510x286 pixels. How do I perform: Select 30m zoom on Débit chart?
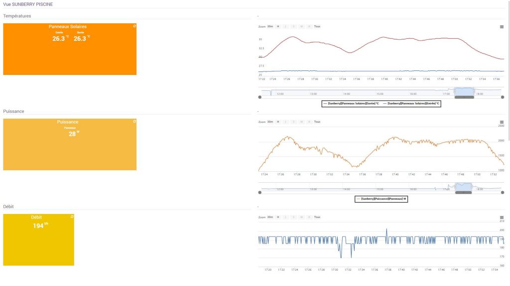(270, 217)
